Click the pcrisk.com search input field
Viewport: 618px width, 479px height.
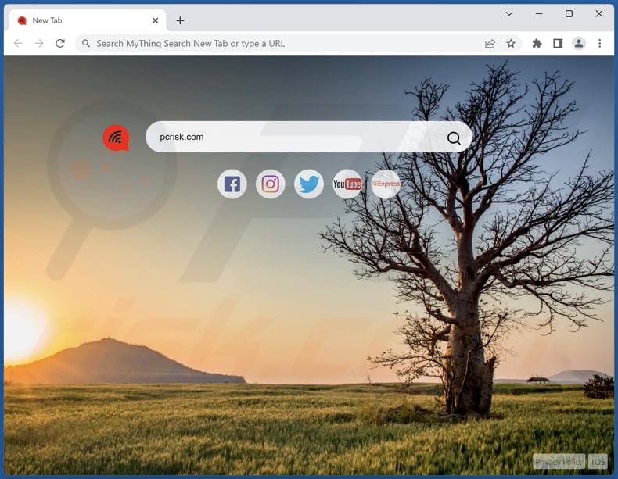(x=297, y=138)
